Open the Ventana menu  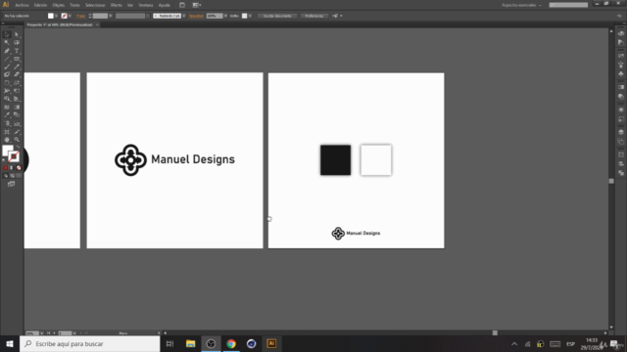tap(146, 5)
